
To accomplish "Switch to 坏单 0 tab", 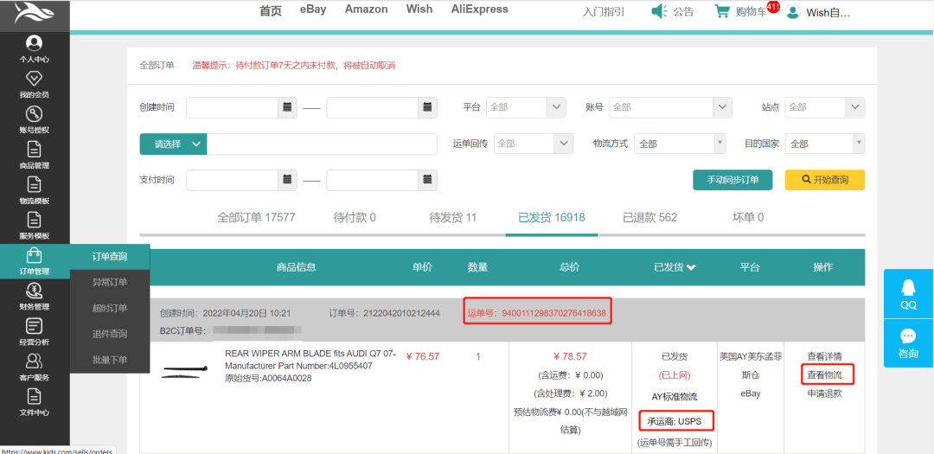I will (x=747, y=217).
